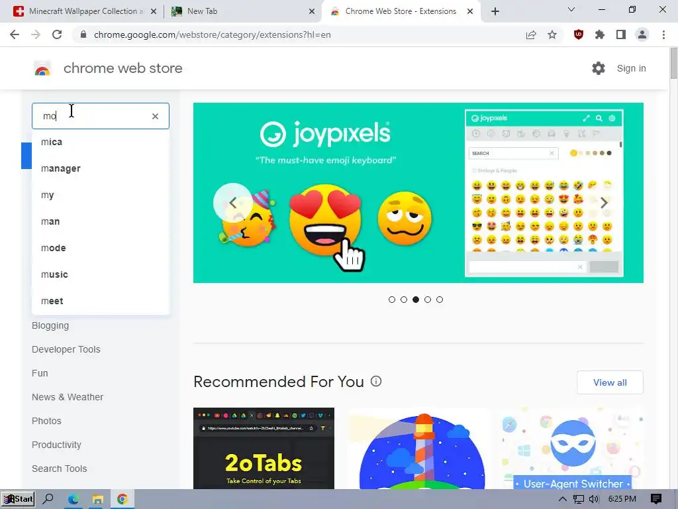
Task: Open Chrome three-dot menu
Action: tap(663, 34)
